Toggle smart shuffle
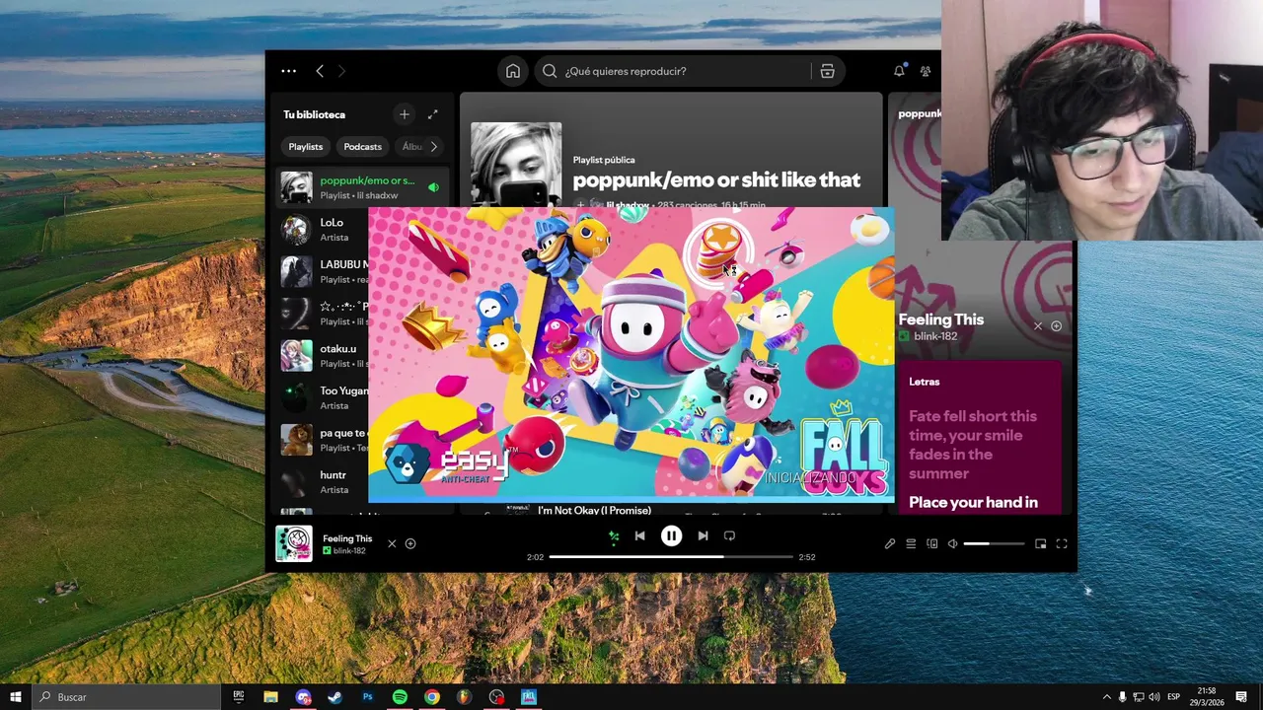This screenshot has width=1263, height=710. pos(614,536)
